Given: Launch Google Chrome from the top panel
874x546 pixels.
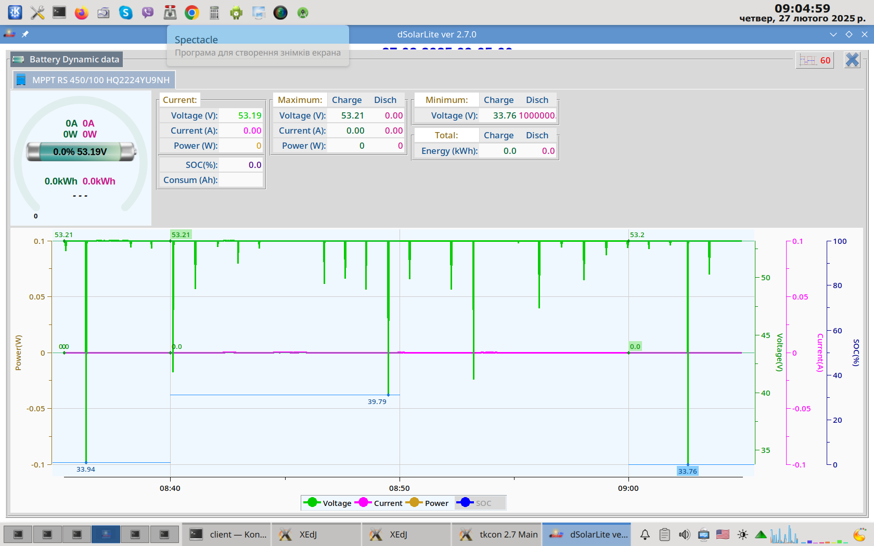Looking at the screenshot, I should 192,12.
